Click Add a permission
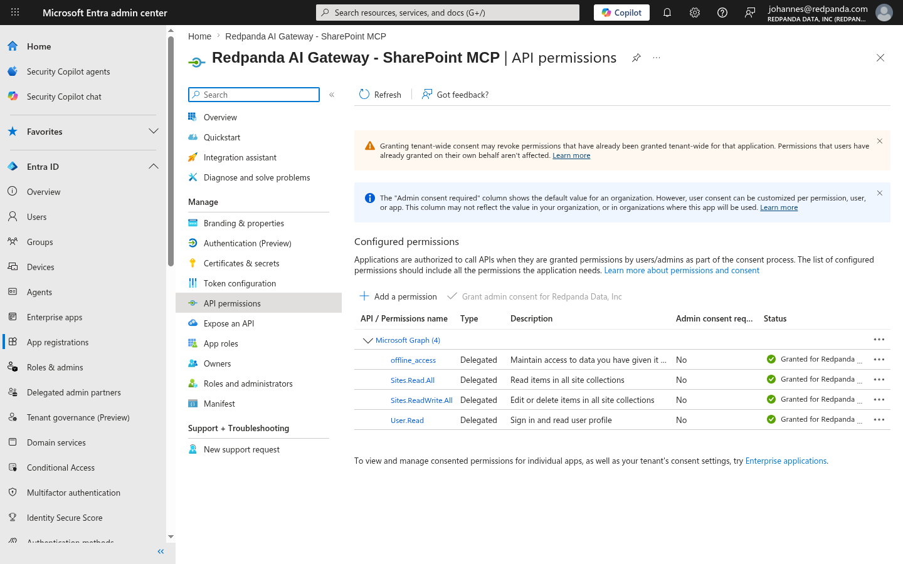This screenshot has width=903, height=564. click(x=398, y=296)
